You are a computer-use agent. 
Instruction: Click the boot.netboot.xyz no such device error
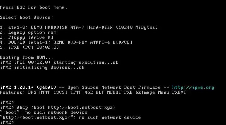click(70, 117)
